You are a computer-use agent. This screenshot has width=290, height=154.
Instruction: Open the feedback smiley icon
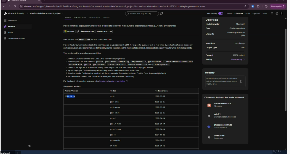coord(276,14)
